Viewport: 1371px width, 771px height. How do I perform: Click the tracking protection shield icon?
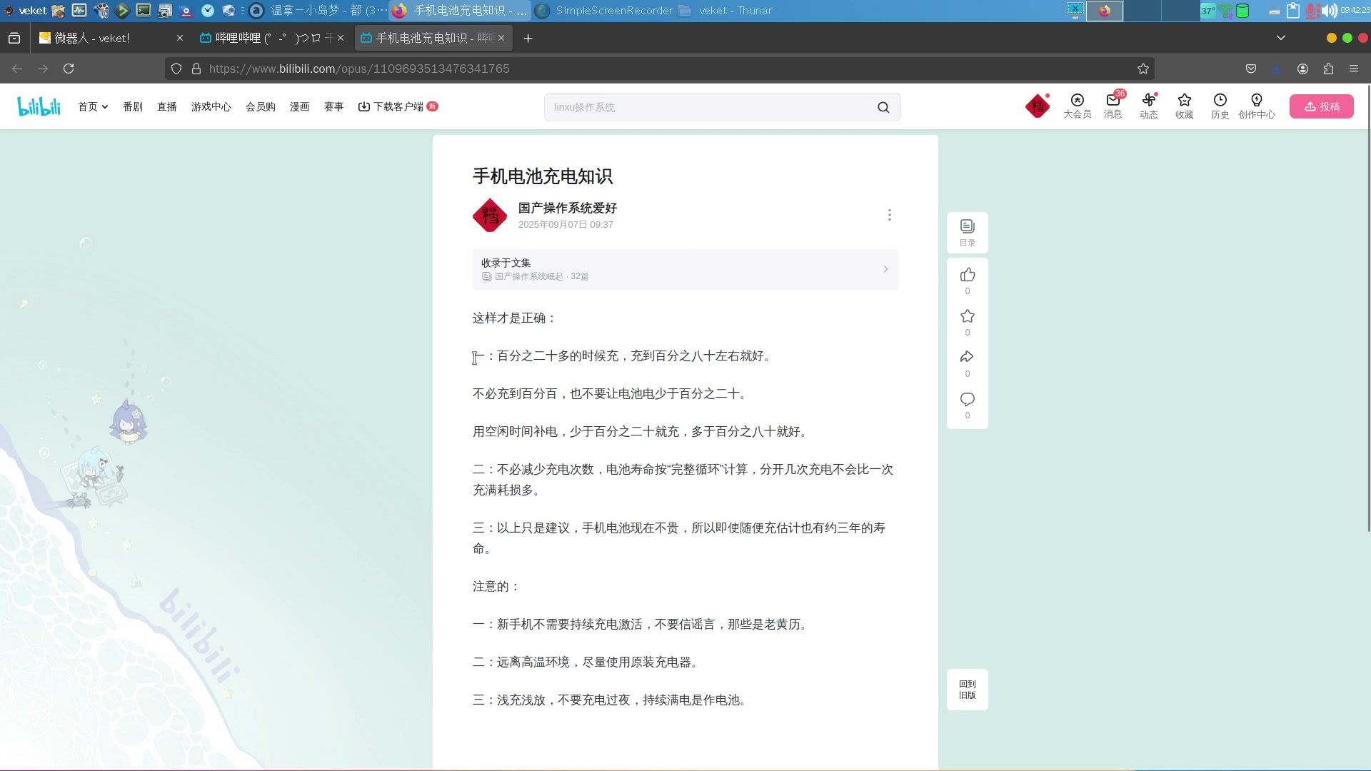coord(176,69)
